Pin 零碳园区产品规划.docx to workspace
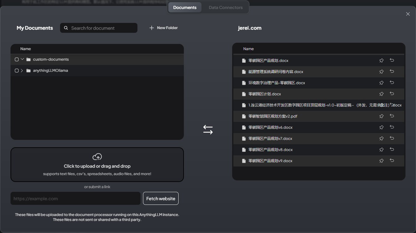The width and height of the screenshot is (416, 233). coord(381,61)
